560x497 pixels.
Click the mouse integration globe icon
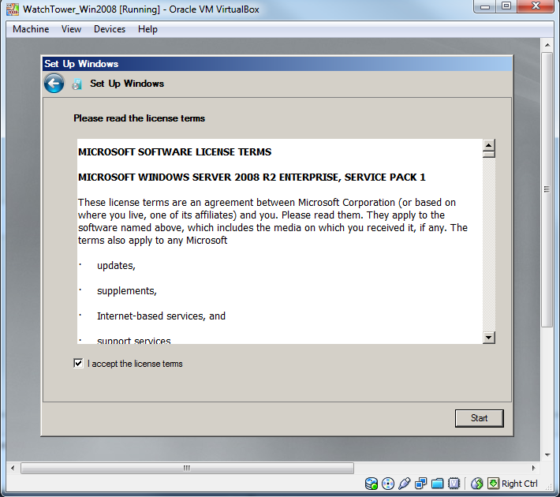476,484
